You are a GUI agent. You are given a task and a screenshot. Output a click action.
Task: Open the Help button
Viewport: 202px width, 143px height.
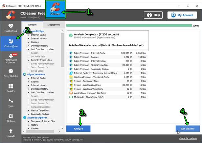click(153, 15)
